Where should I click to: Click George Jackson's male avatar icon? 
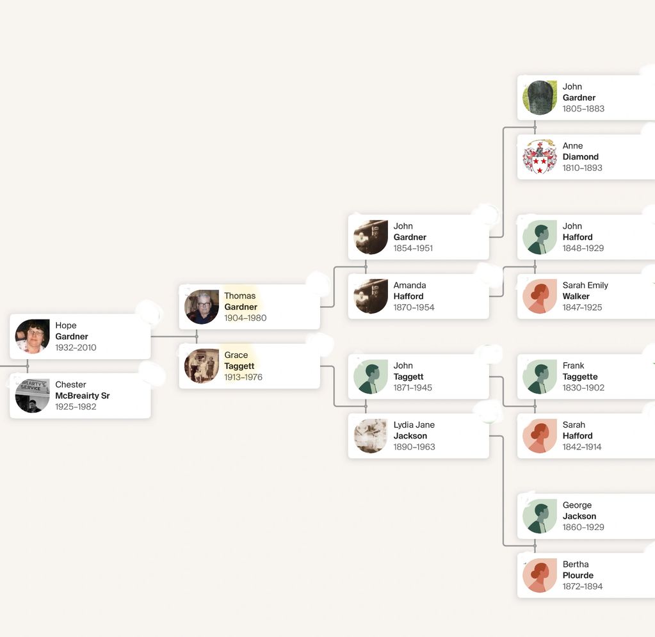tap(539, 517)
